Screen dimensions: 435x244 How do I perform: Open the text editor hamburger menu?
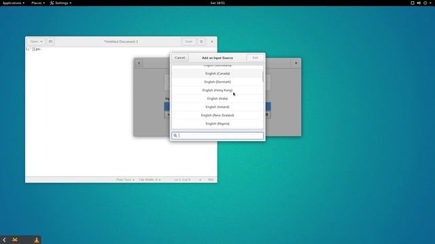tap(201, 41)
